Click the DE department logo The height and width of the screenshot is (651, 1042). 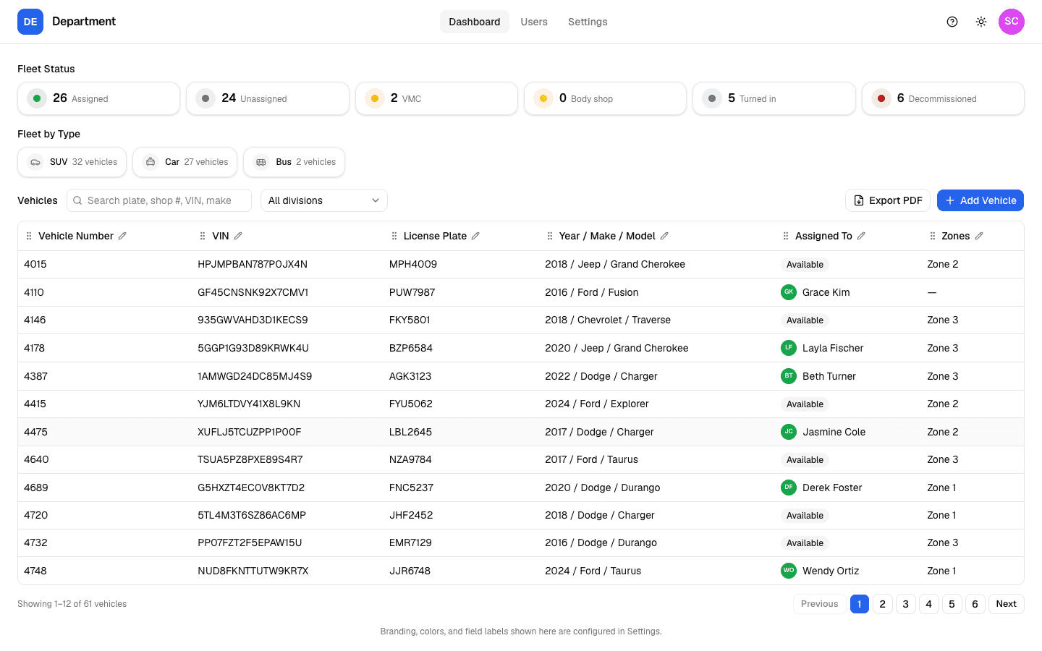30,22
